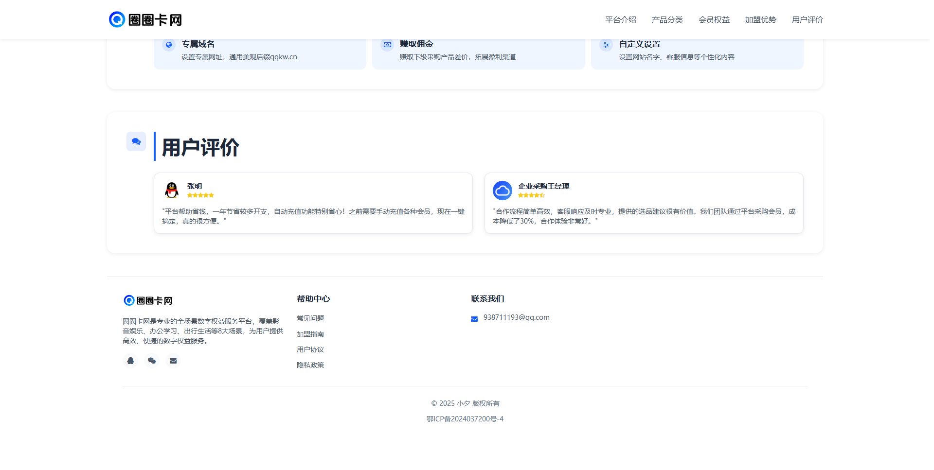Click the comment bubble icon near 用户评价 heading
Viewport: 934px width, 470px height.
pyautogui.click(x=136, y=141)
